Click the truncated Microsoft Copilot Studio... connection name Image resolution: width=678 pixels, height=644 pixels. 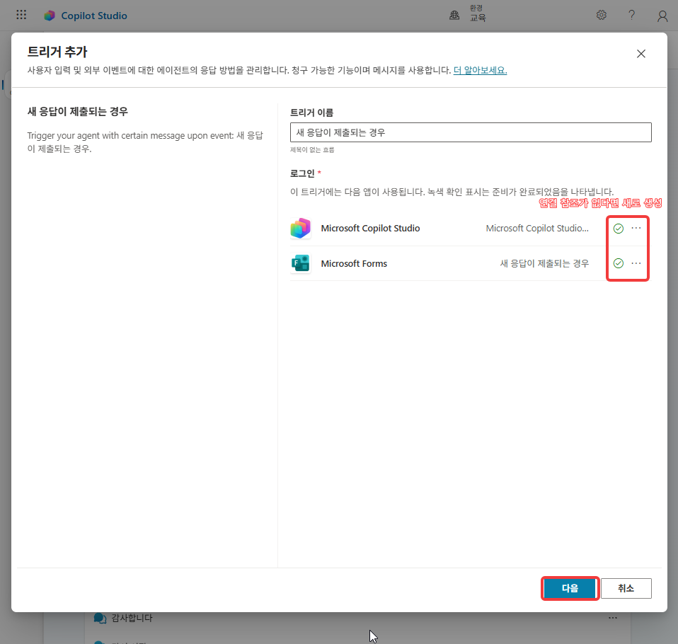(537, 229)
